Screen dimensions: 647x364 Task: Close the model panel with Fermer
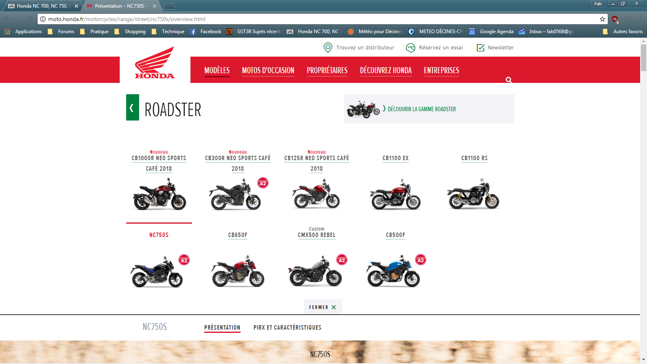322,307
